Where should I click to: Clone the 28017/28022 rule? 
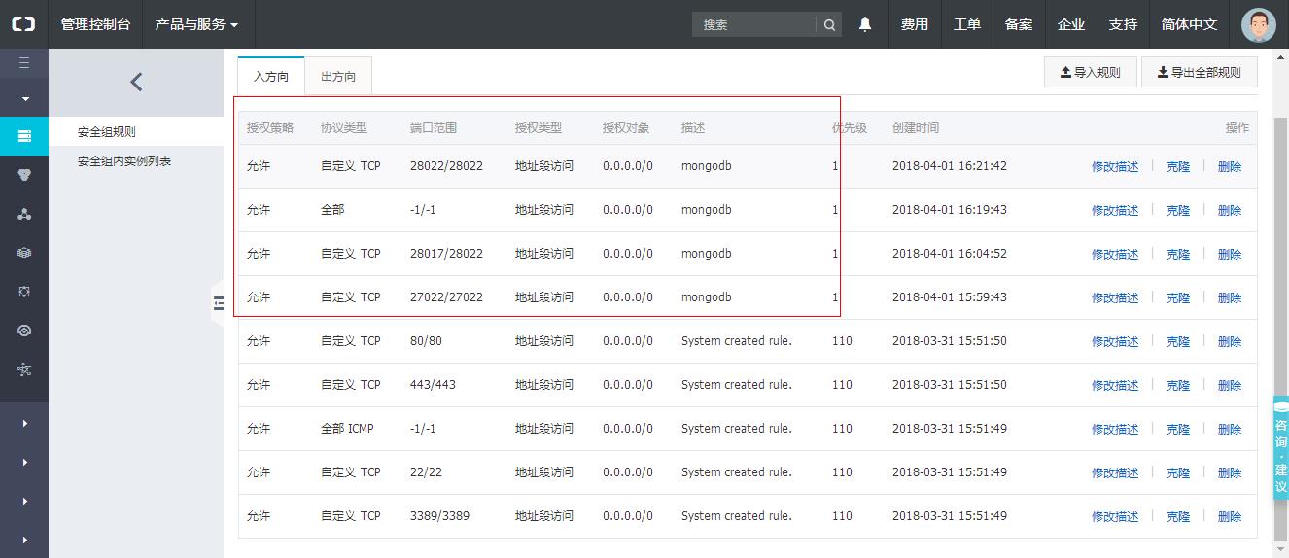pos(1178,255)
